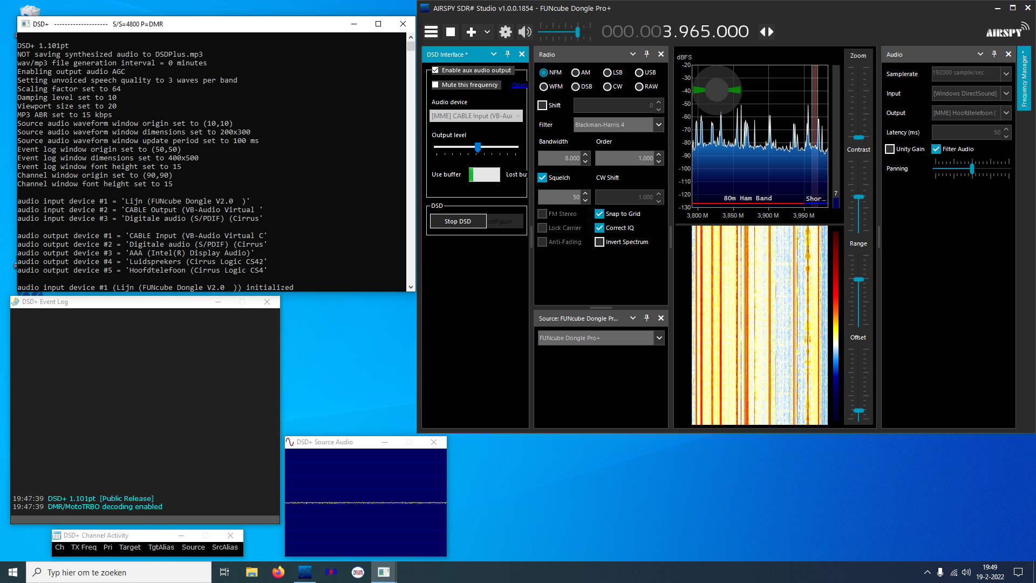Toggle the Squelch checkbox
The image size is (1036, 583).
pyautogui.click(x=542, y=178)
